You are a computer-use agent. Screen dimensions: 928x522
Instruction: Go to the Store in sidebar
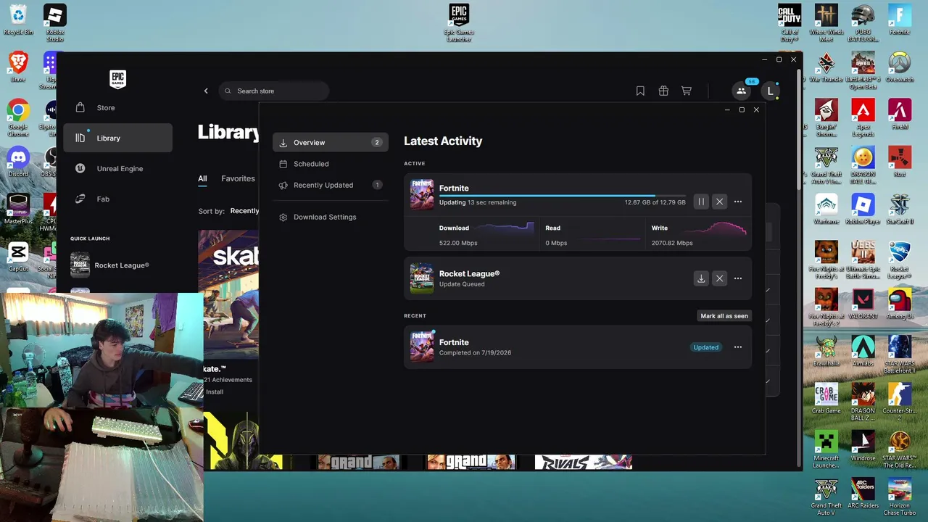click(x=118, y=108)
